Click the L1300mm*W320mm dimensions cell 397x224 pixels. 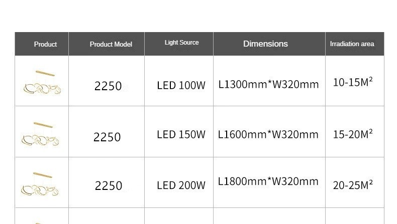268,84
